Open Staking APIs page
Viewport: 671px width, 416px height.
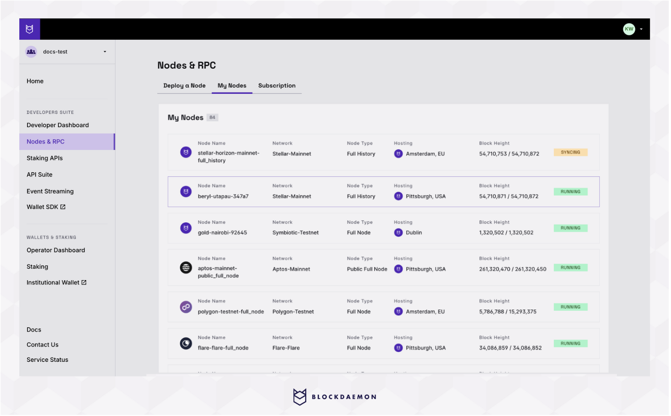45,158
